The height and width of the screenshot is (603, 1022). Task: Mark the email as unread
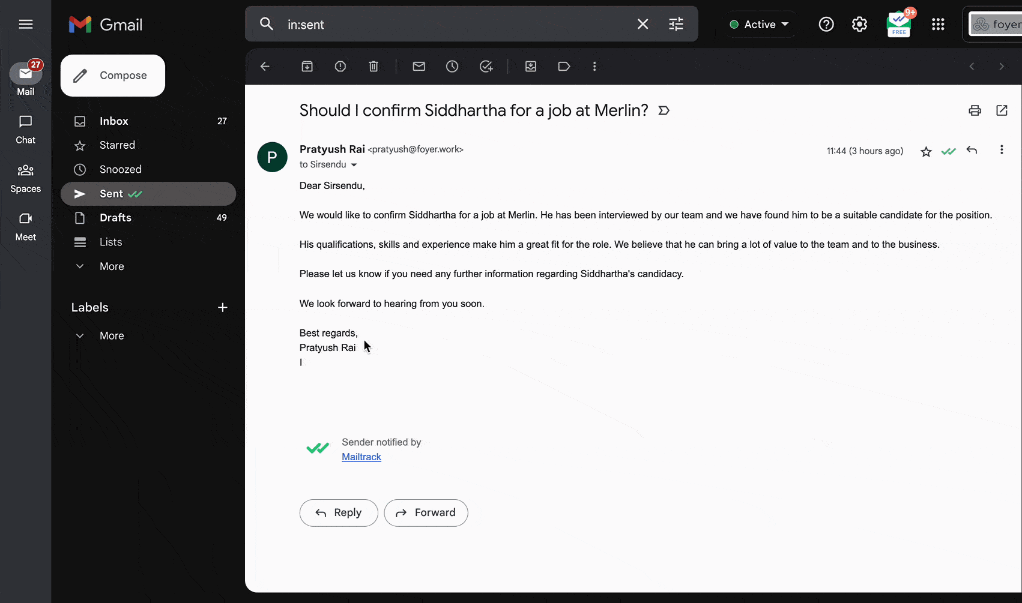[419, 67]
